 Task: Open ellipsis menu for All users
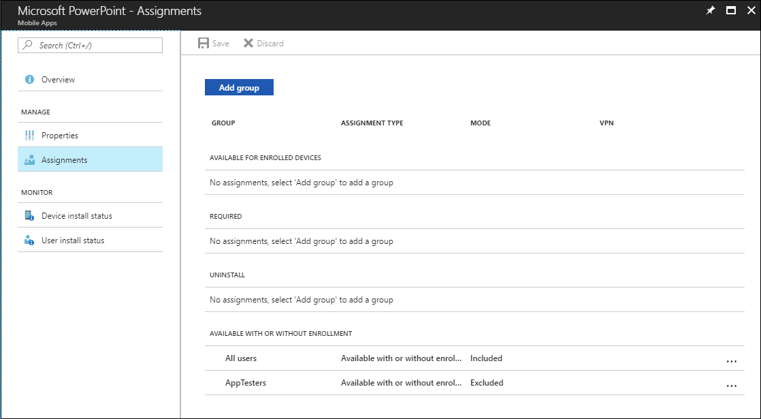(732, 361)
